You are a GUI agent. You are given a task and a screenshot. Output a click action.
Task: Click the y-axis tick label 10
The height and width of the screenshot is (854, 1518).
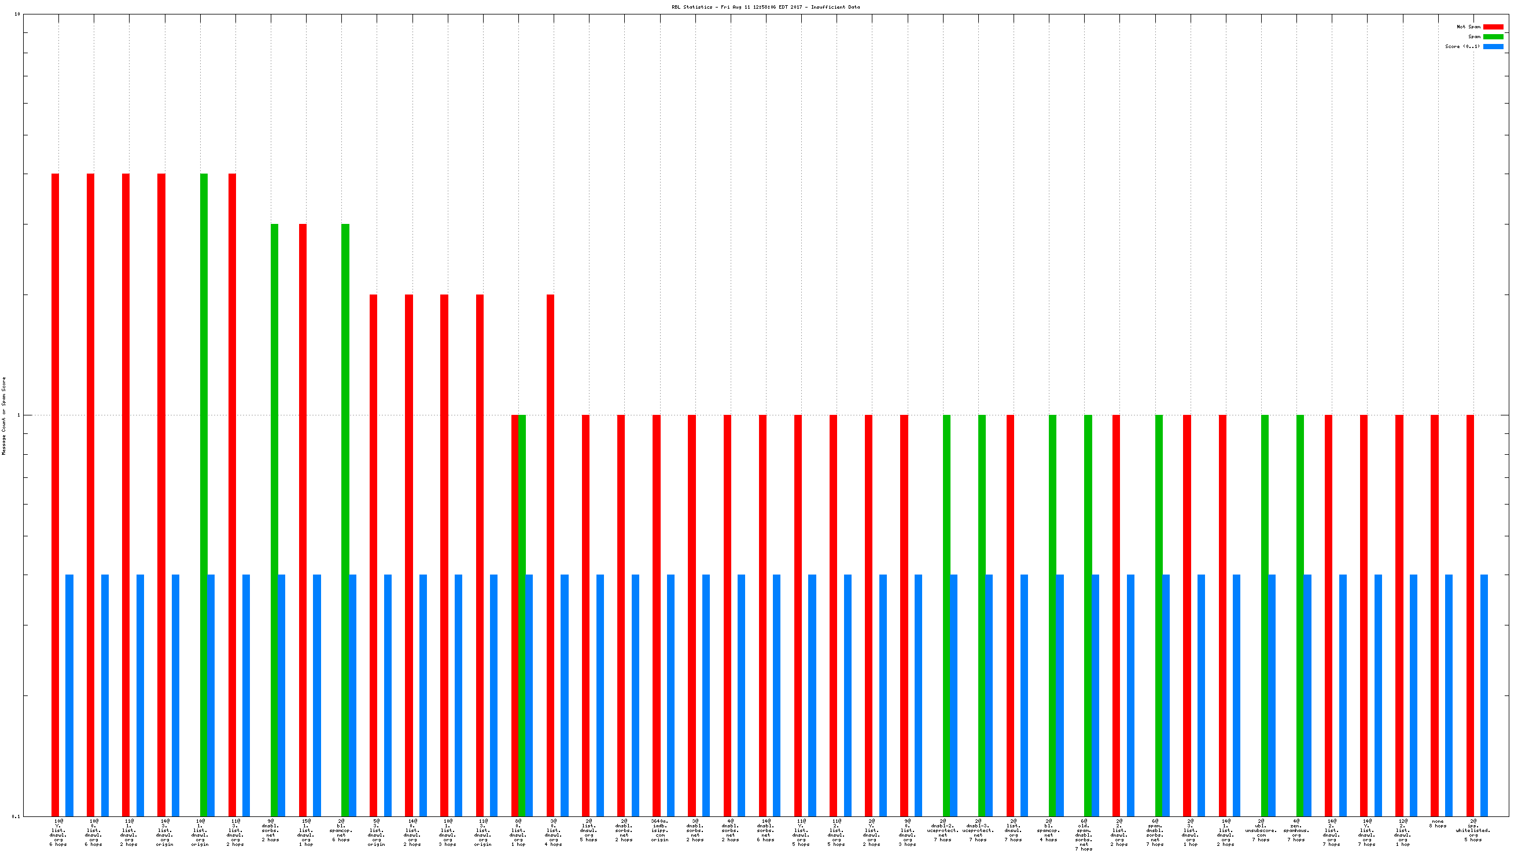(x=17, y=14)
